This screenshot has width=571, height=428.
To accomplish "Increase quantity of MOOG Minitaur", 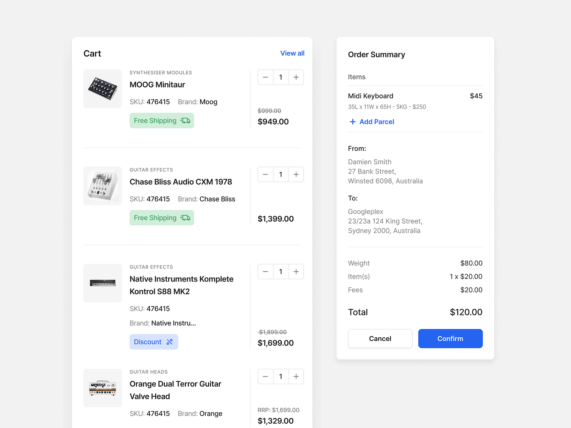I will [296, 77].
